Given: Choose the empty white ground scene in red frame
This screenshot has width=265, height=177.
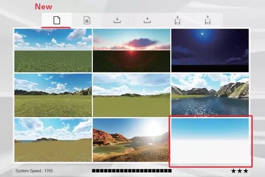Looking at the screenshot, I should pos(210,141).
